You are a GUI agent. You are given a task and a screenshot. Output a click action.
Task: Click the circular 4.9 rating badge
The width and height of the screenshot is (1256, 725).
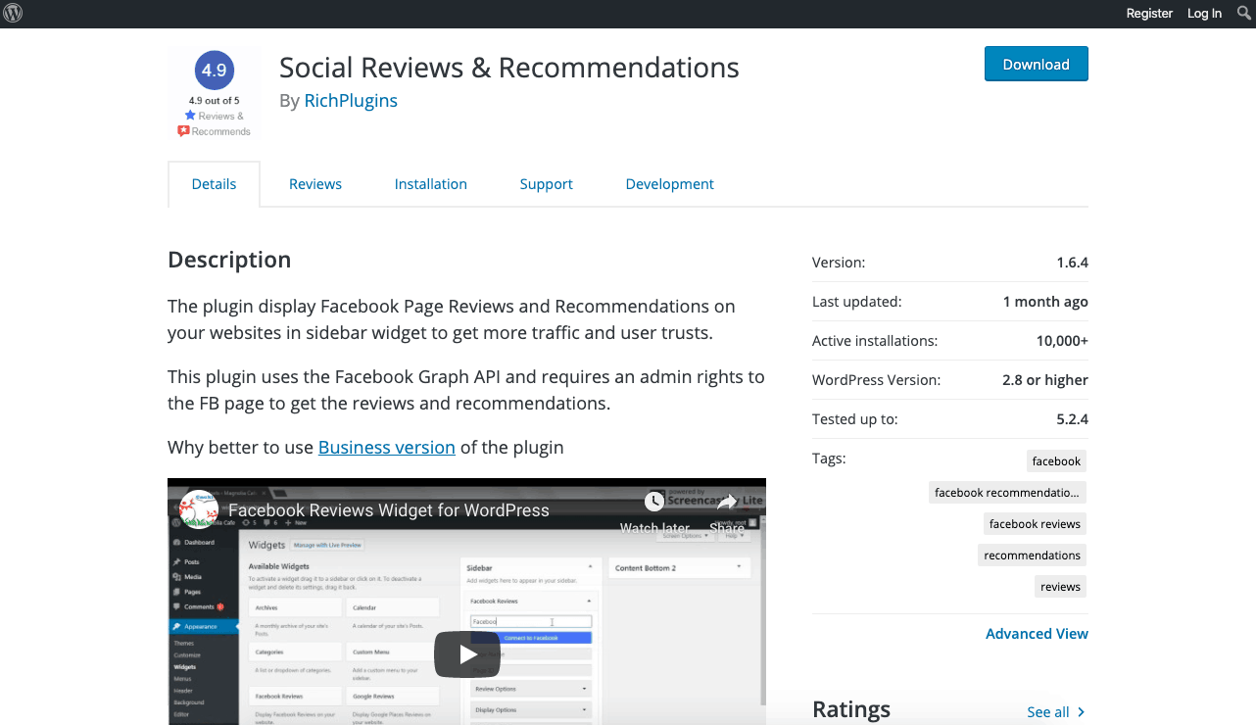click(214, 70)
